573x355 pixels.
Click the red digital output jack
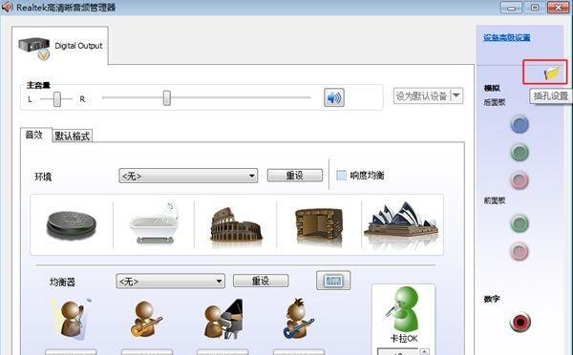pos(520,323)
